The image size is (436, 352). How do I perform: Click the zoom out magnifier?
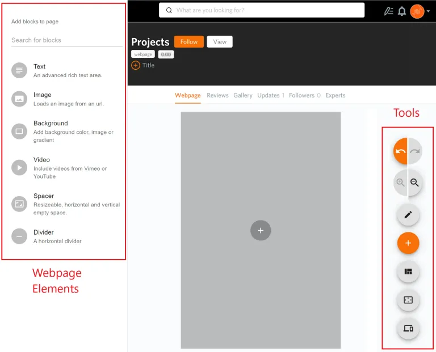tap(414, 183)
